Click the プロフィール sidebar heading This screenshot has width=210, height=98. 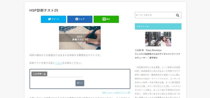158,27
